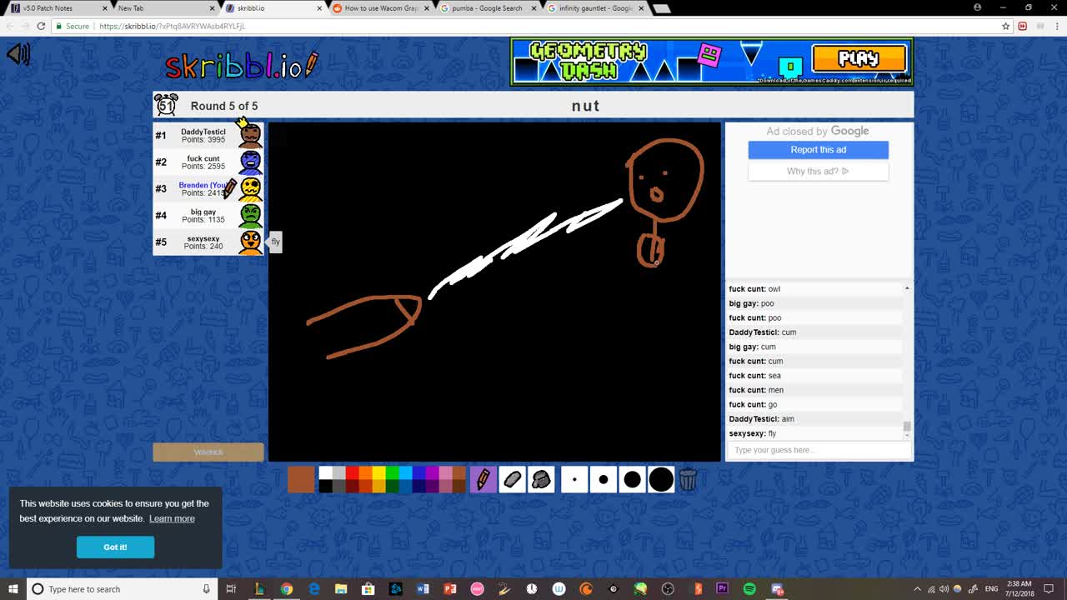
Task: Choose the largest brush size
Action: click(661, 479)
